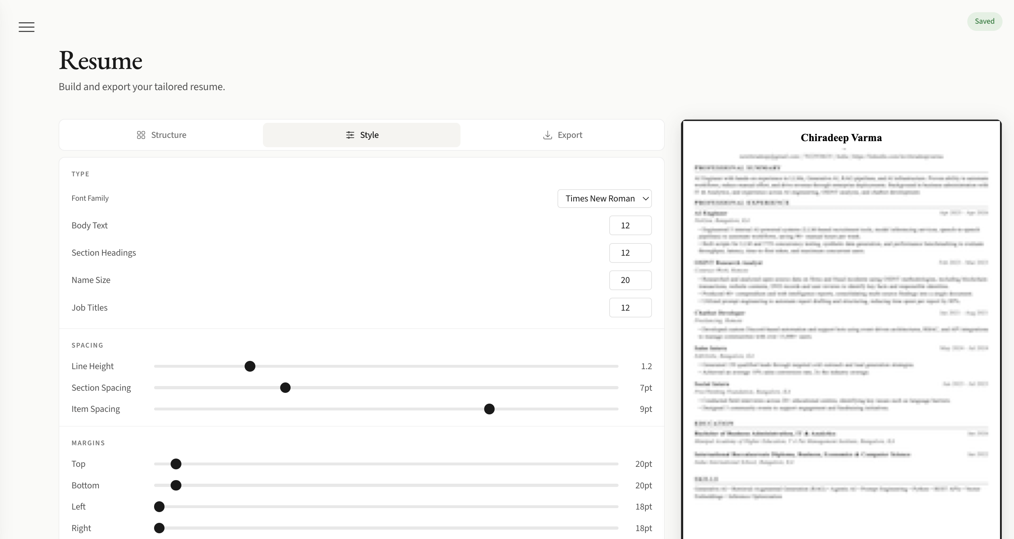Click the Item Spacing slider knob
This screenshot has height=539, width=1014.
click(x=489, y=409)
